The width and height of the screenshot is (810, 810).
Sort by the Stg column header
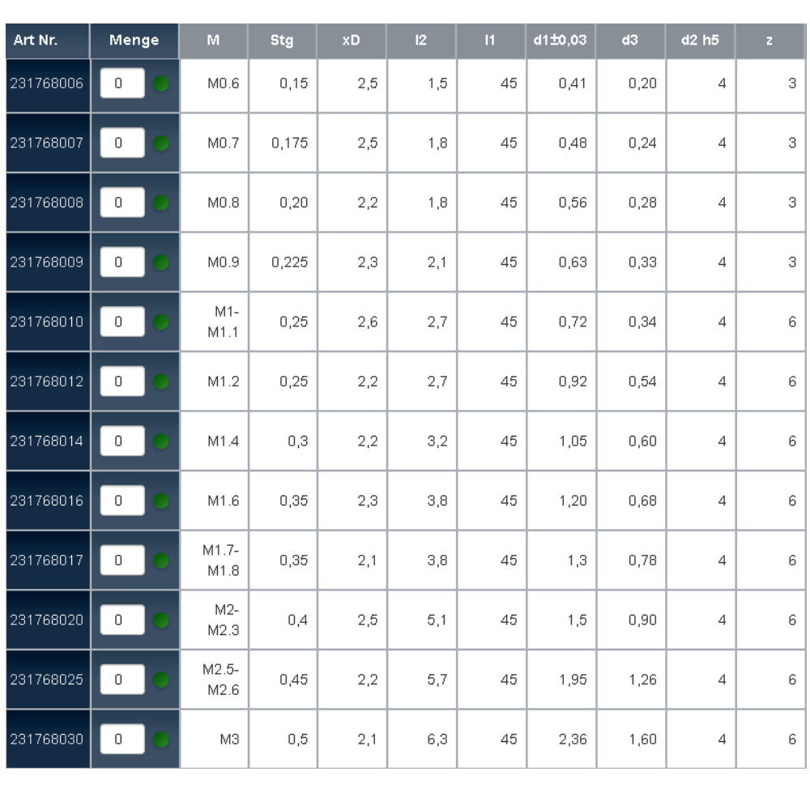tap(283, 40)
